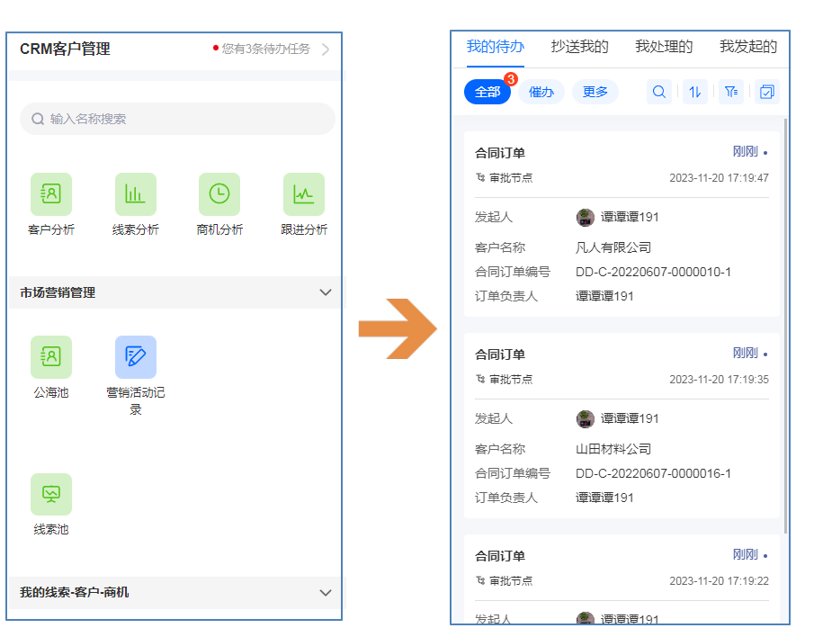Select the 催办 filter button
Image resolution: width=814 pixels, height=637 pixels.
coord(541,92)
